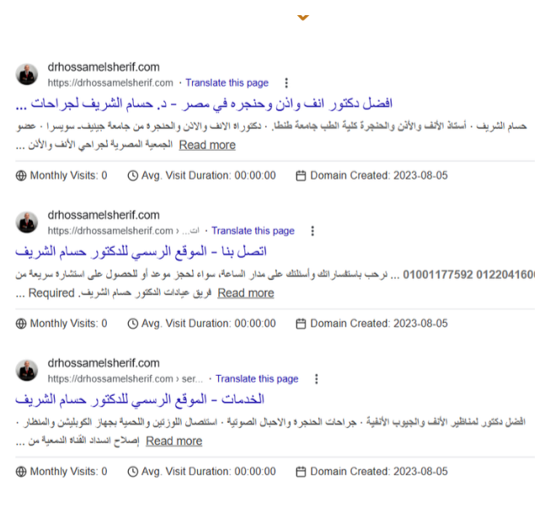
Task: Click the calendar icon beside Domain Created in first result
Action: [301, 175]
